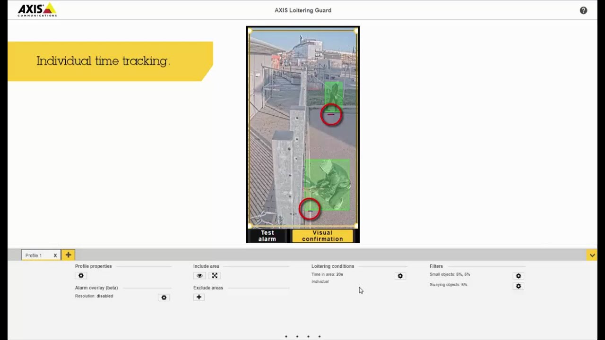Image resolution: width=605 pixels, height=340 pixels.
Task: Close Profile 1 tab with X
Action: click(x=55, y=255)
